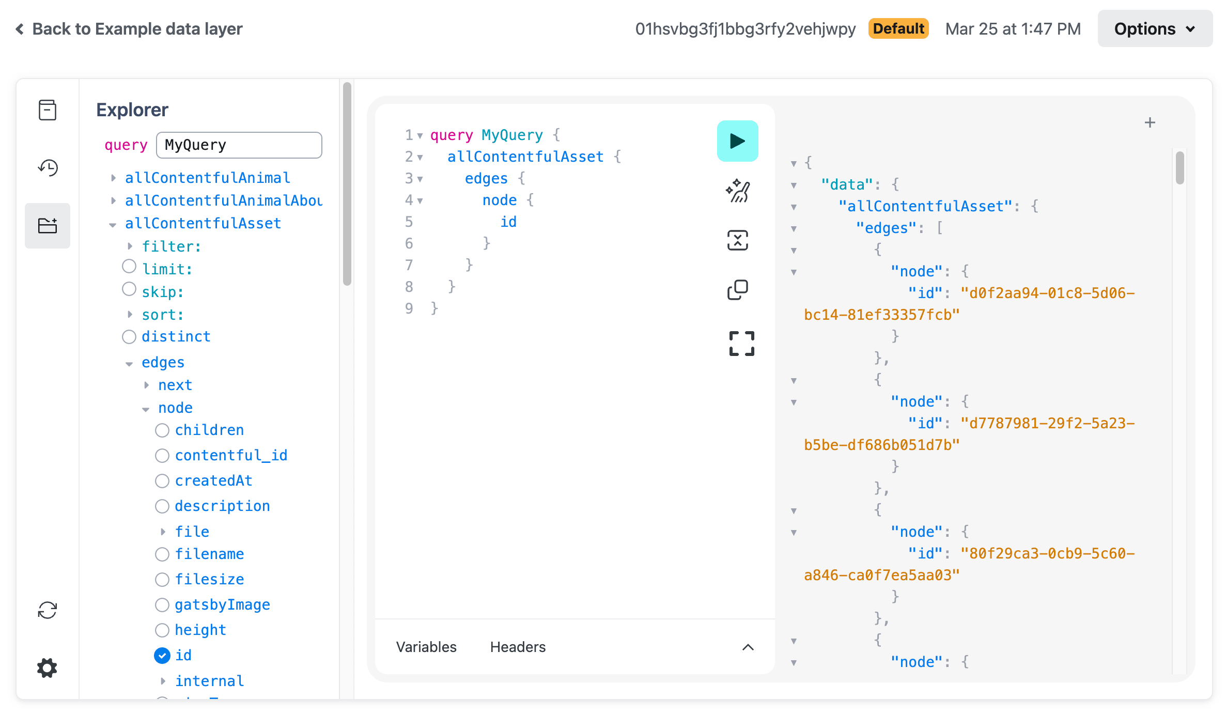Tick the description field
This screenshot has height=714, width=1226.
pyautogui.click(x=162, y=506)
